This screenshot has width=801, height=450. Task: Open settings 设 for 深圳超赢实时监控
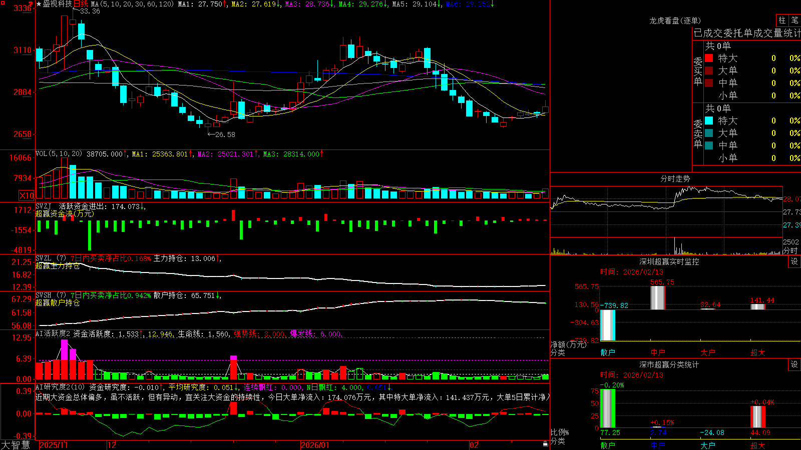pos(794,261)
